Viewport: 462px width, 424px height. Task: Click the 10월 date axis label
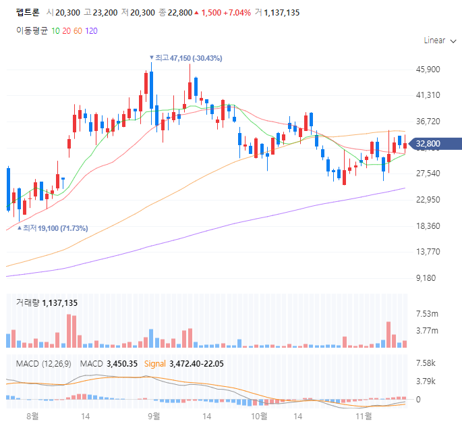(x=259, y=417)
